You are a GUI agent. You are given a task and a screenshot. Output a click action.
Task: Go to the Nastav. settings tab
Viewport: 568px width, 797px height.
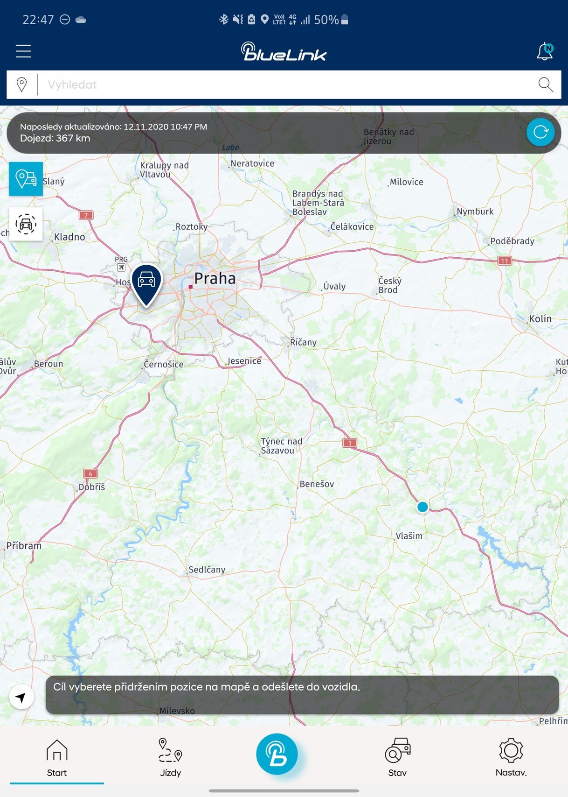tap(511, 758)
